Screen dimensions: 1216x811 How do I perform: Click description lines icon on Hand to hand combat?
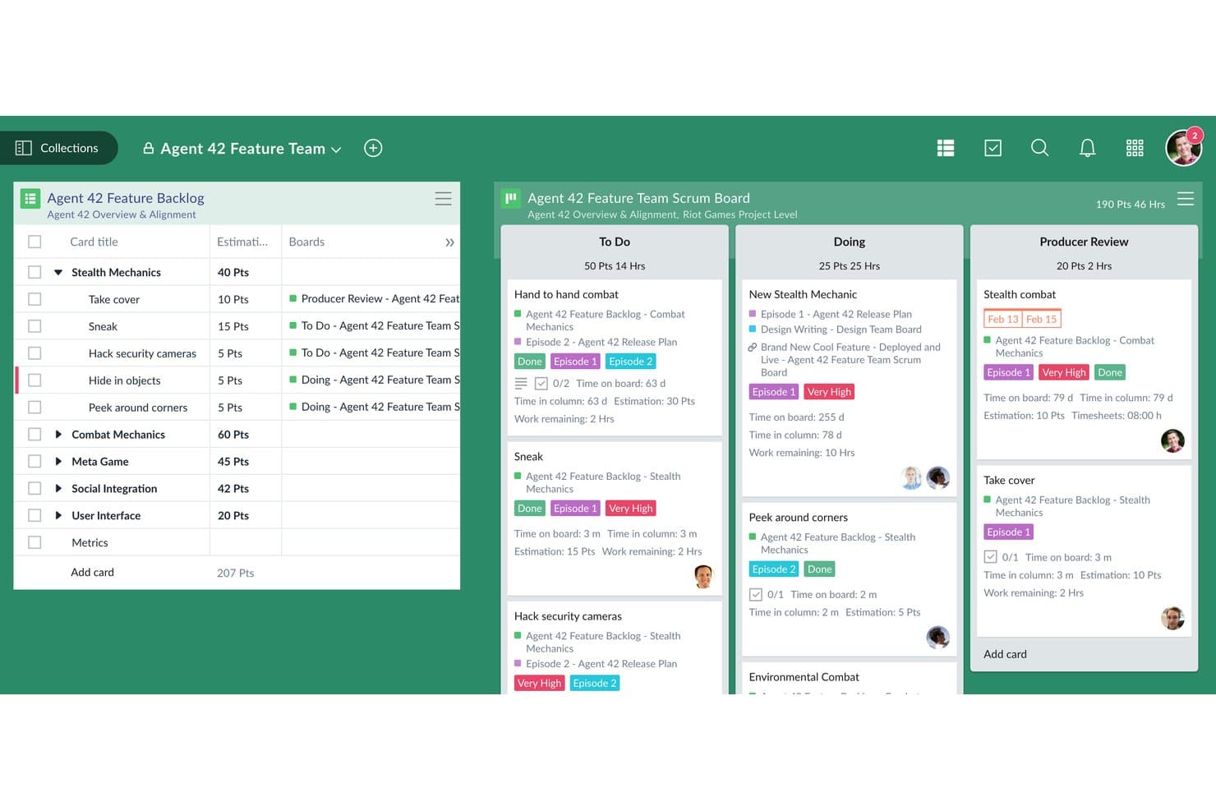[521, 384]
